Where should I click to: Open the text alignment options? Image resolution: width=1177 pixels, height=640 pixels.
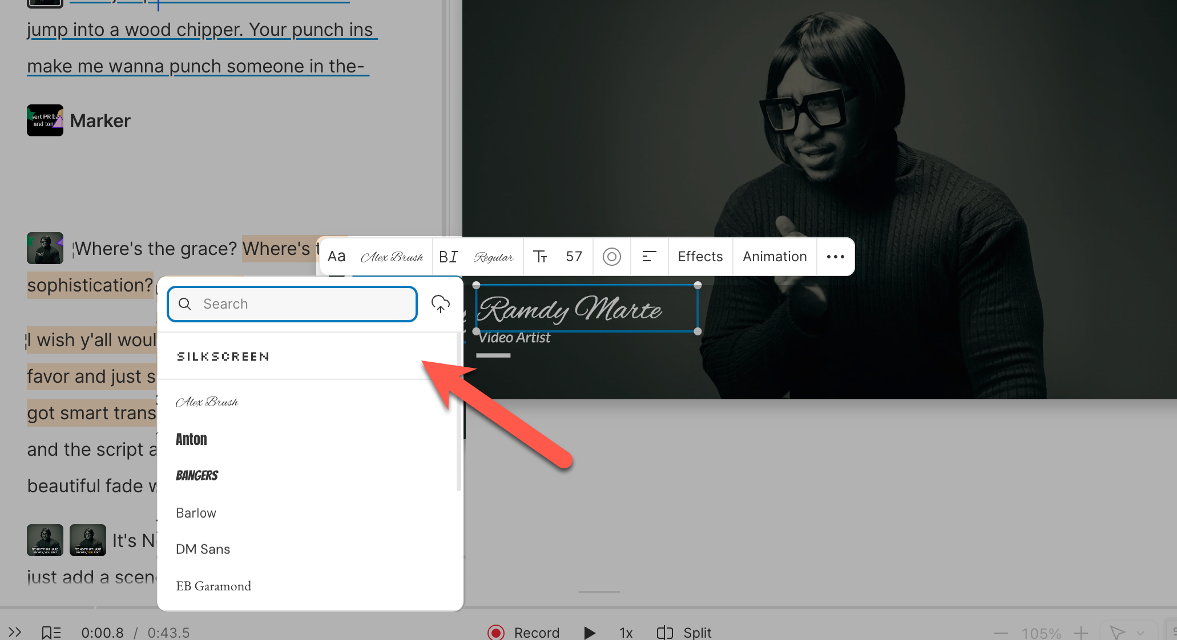[649, 257]
